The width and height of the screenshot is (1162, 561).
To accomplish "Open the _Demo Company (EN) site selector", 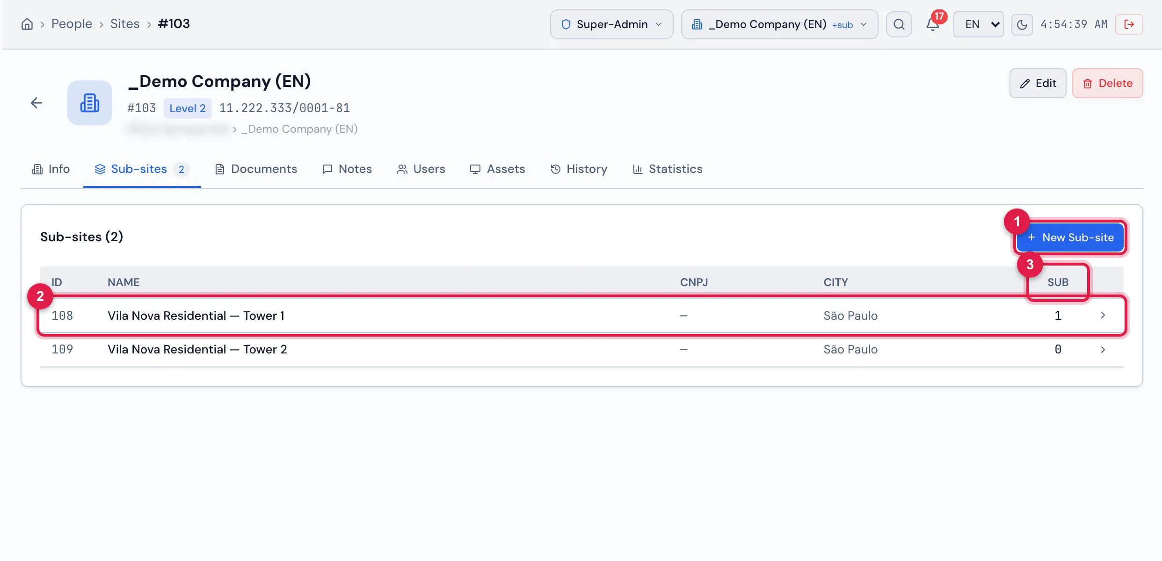I will [x=779, y=24].
